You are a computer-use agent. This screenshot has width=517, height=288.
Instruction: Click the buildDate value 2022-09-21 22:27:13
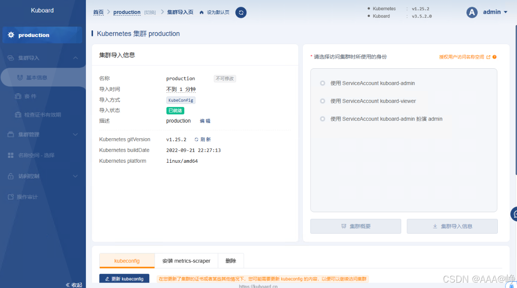[194, 150]
